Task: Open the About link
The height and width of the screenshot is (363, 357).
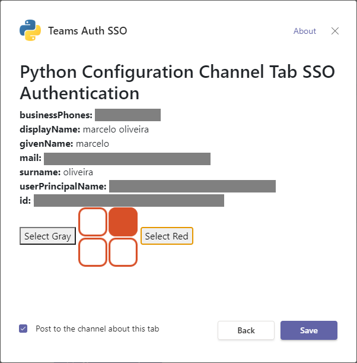Action: [305, 31]
